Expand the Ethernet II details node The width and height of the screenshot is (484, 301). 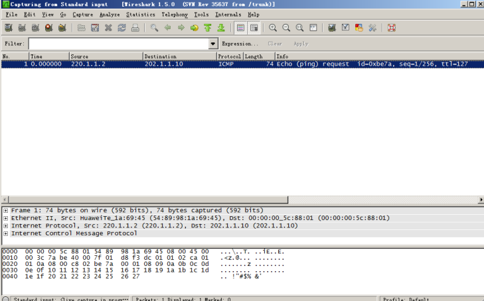[6, 218]
